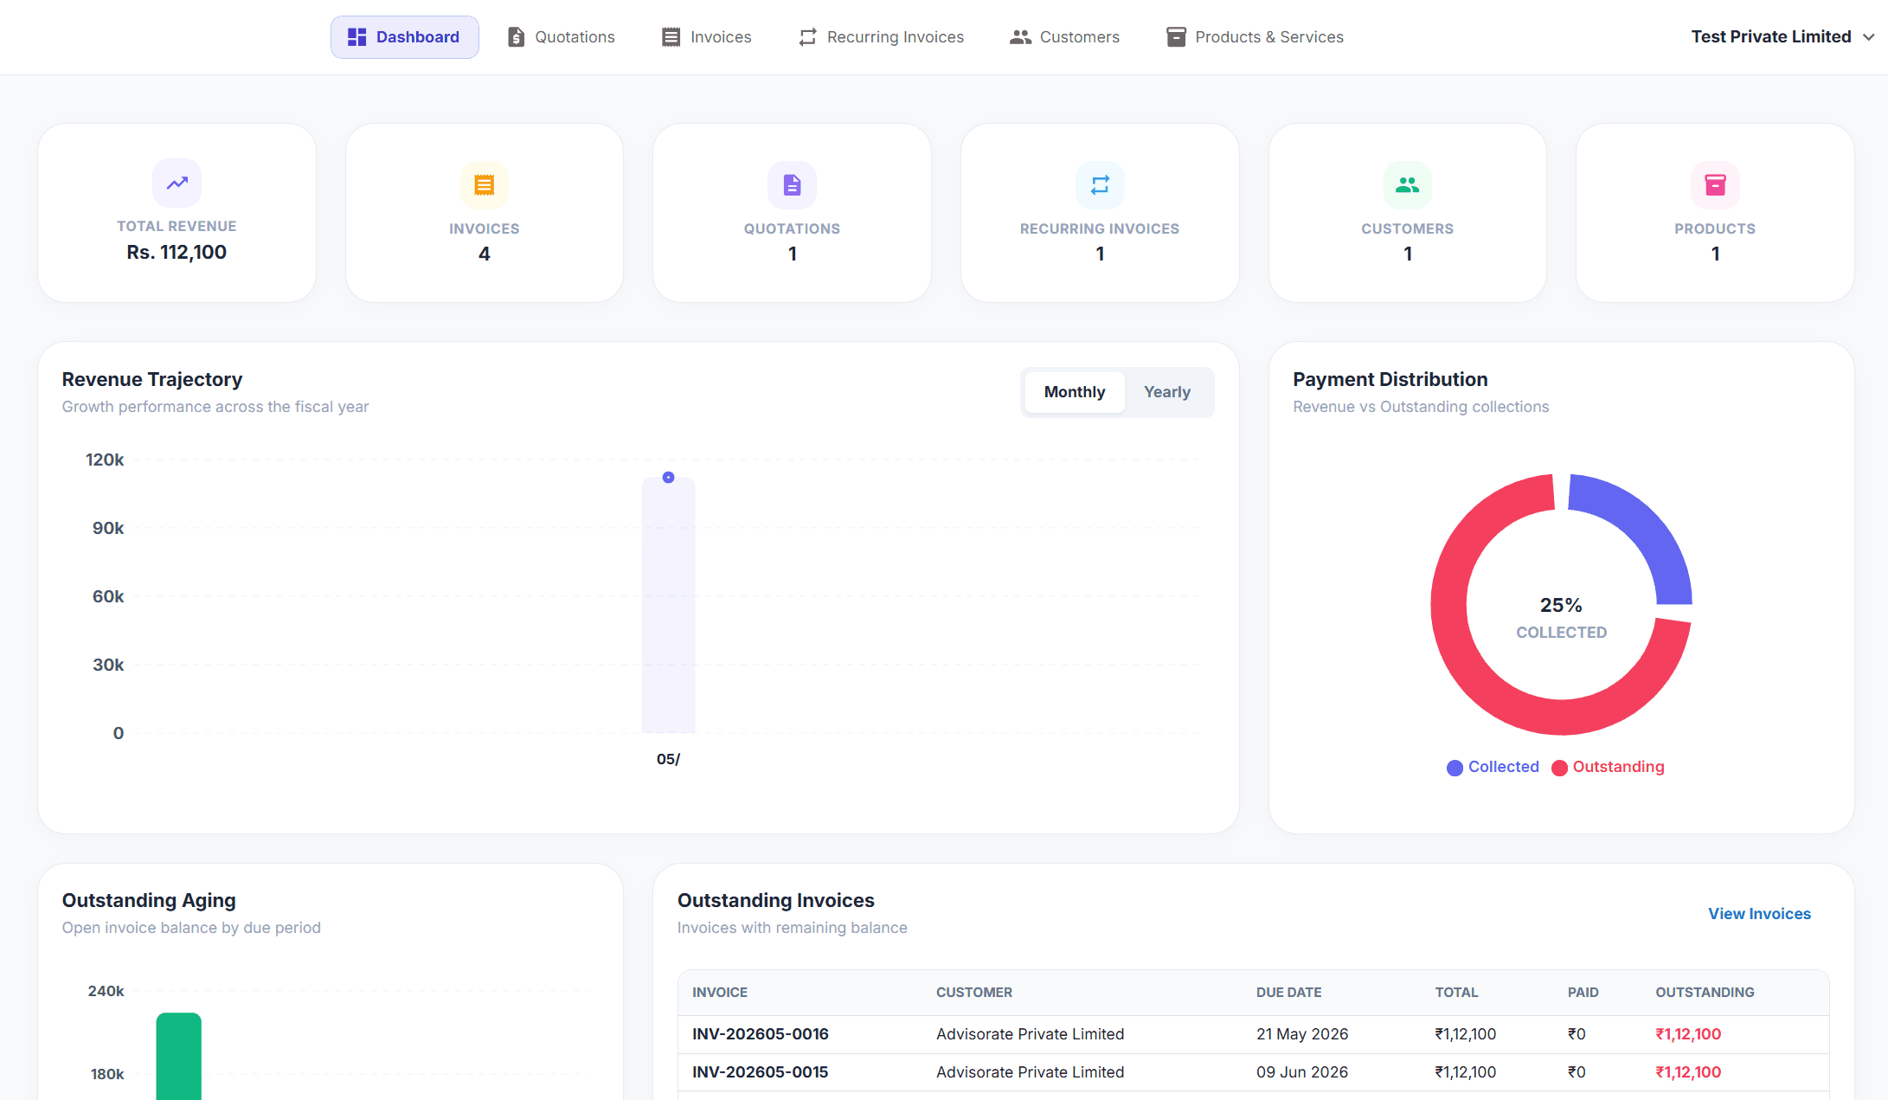This screenshot has width=1888, height=1100.
Task: Click the View Invoices link
Action: 1759,914
